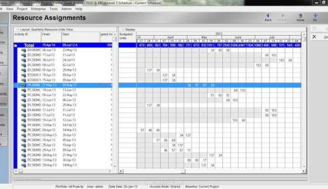
Task: Select resource icon for EK200MD 09-Jul-13
Action: click(24, 65)
